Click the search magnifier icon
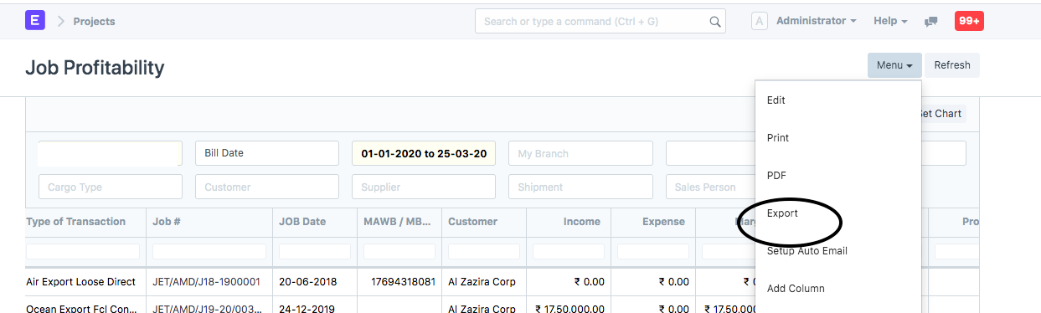This screenshot has height=313, width=1041. click(715, 22)
